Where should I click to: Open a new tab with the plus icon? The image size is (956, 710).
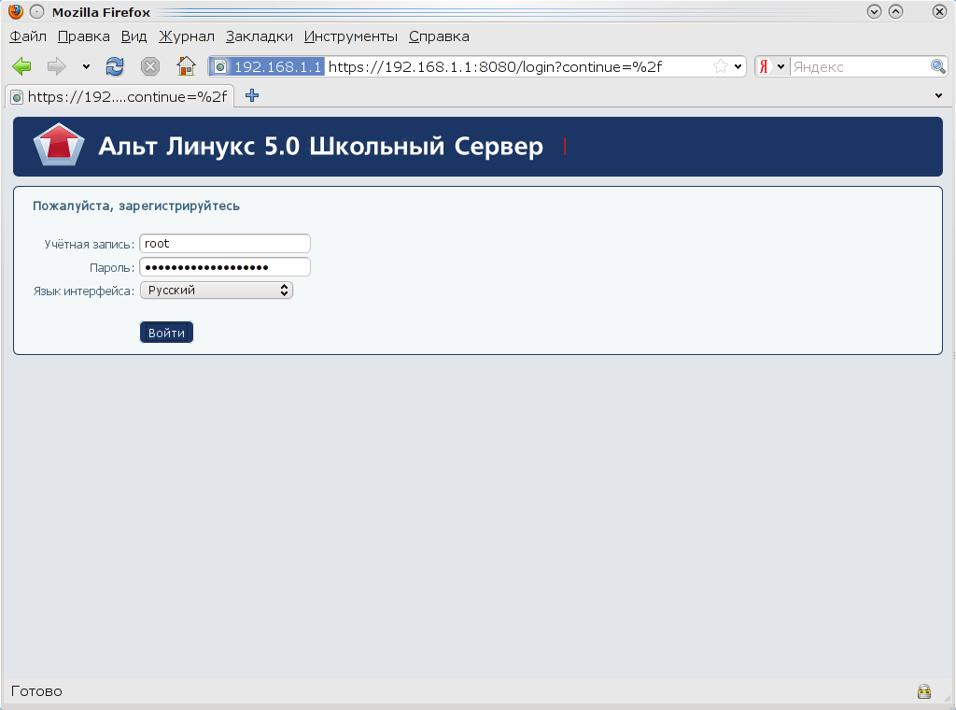point(252,96)
